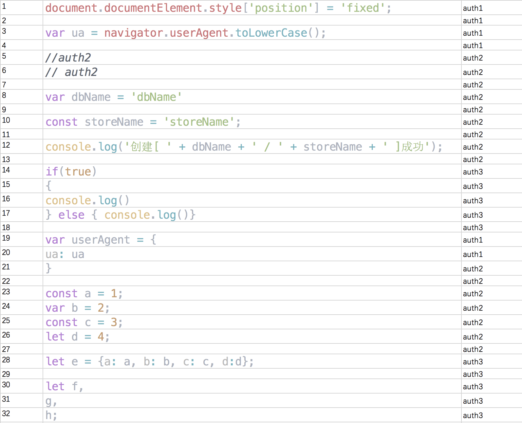Image resolution: width=522 pixels, height=423 pixels.
Task: Select the 'let e = {a: a, ...}' line
Action: [x=149, y=361]
